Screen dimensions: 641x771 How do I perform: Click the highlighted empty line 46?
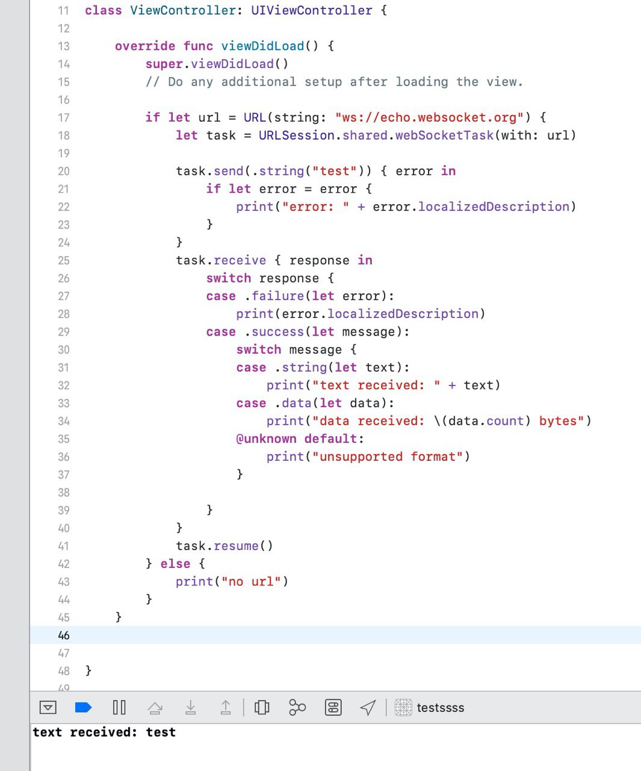335,635
